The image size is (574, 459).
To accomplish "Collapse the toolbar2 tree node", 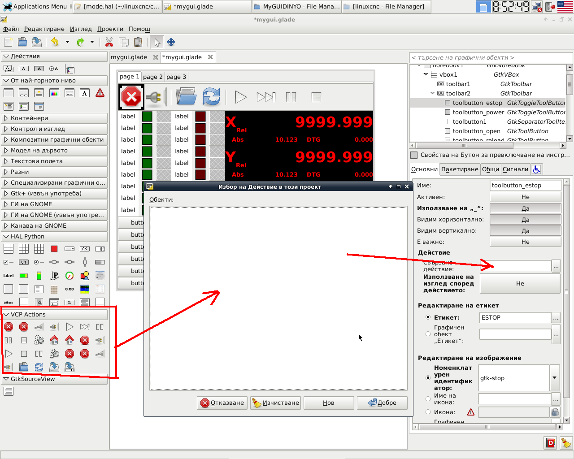I will 432,93.
